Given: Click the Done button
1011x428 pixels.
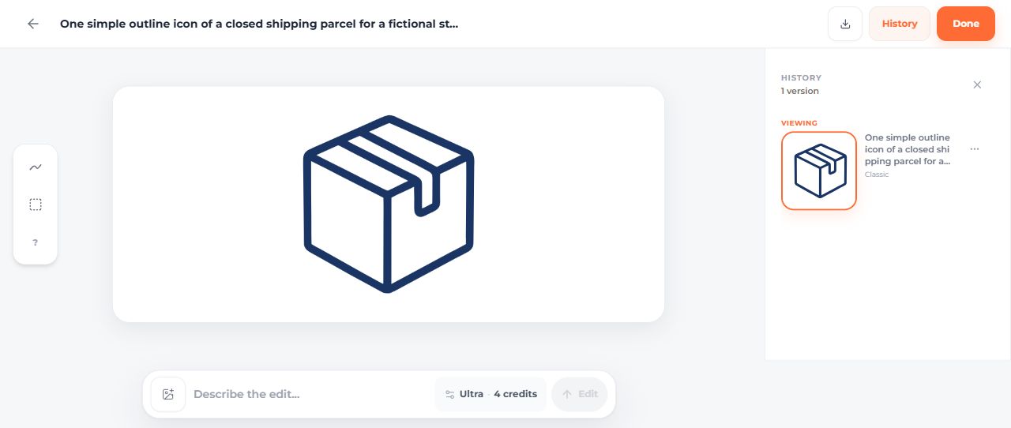Looking at the screenshot, I should (x=966, y=24).
